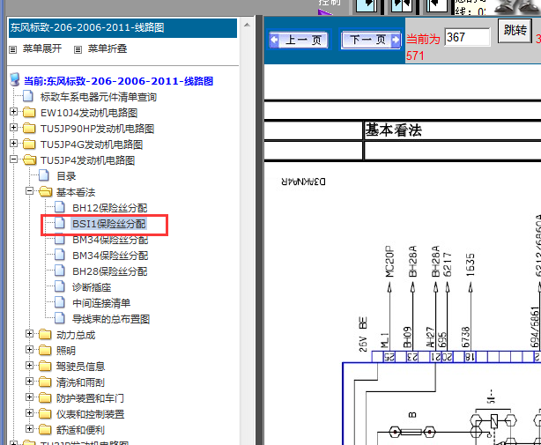
Task: Click the open folder icon of TU5JP4发动机电路图
Action: coord(29,159)
